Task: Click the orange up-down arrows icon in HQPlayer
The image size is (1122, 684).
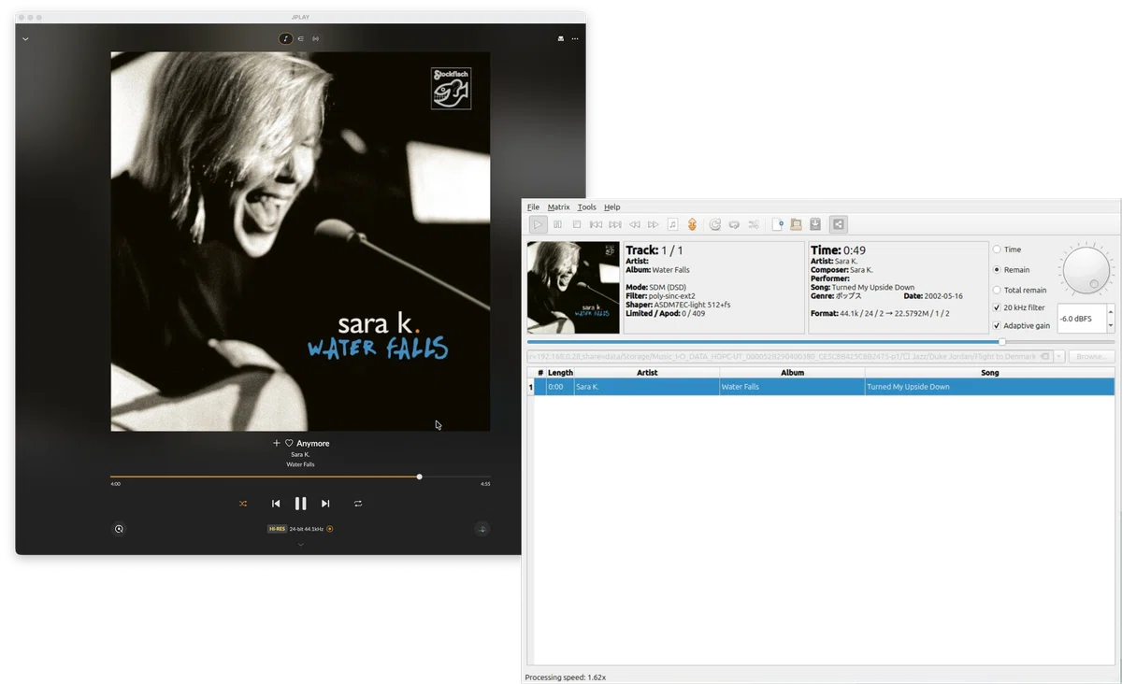Action: pos(692,224)
